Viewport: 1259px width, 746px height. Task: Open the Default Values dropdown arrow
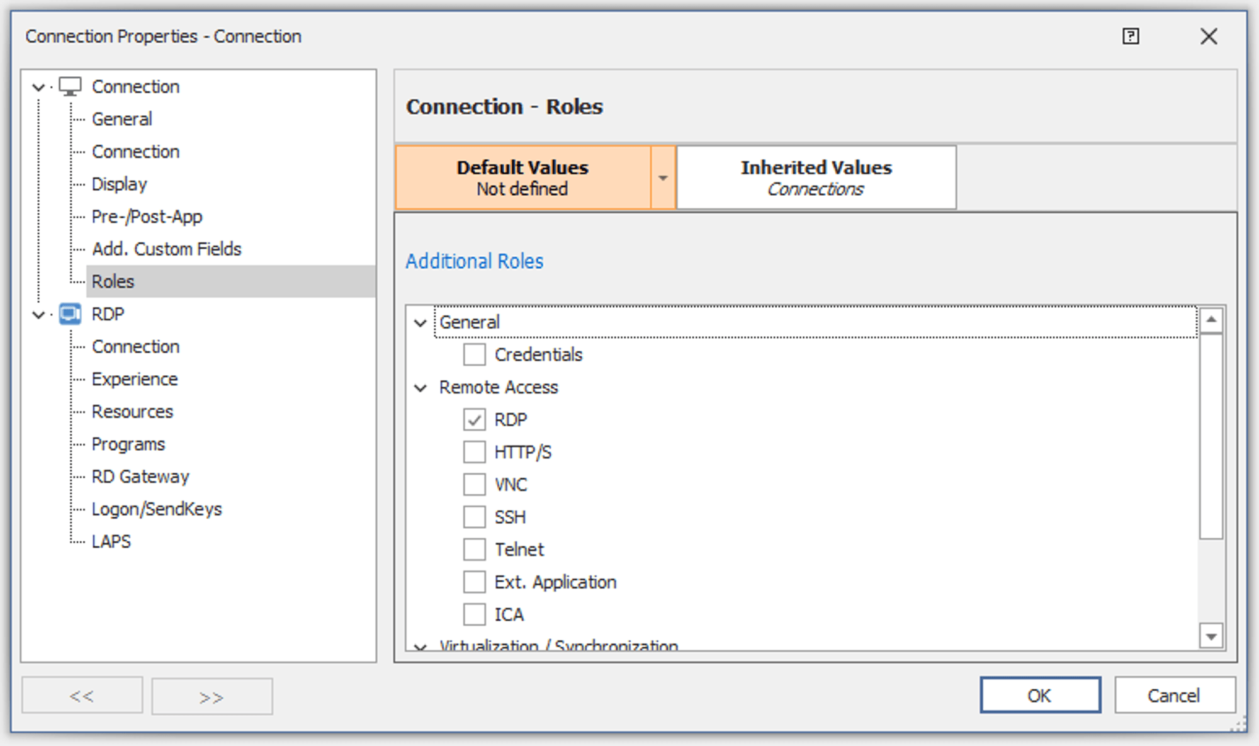coord(663,178)
